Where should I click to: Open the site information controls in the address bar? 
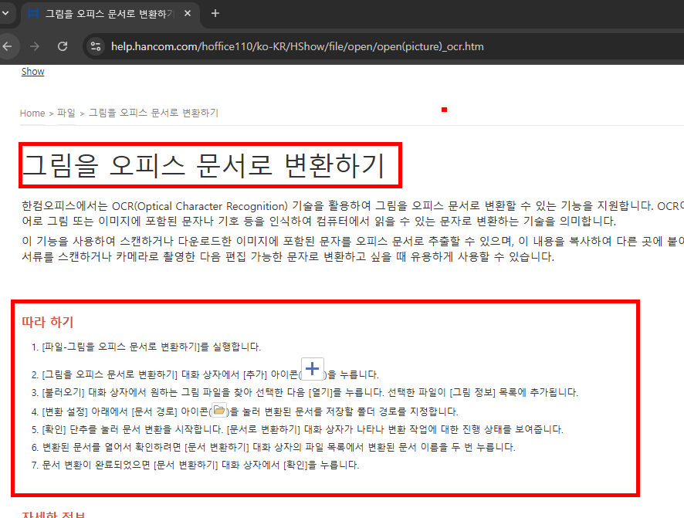[94, 46]
